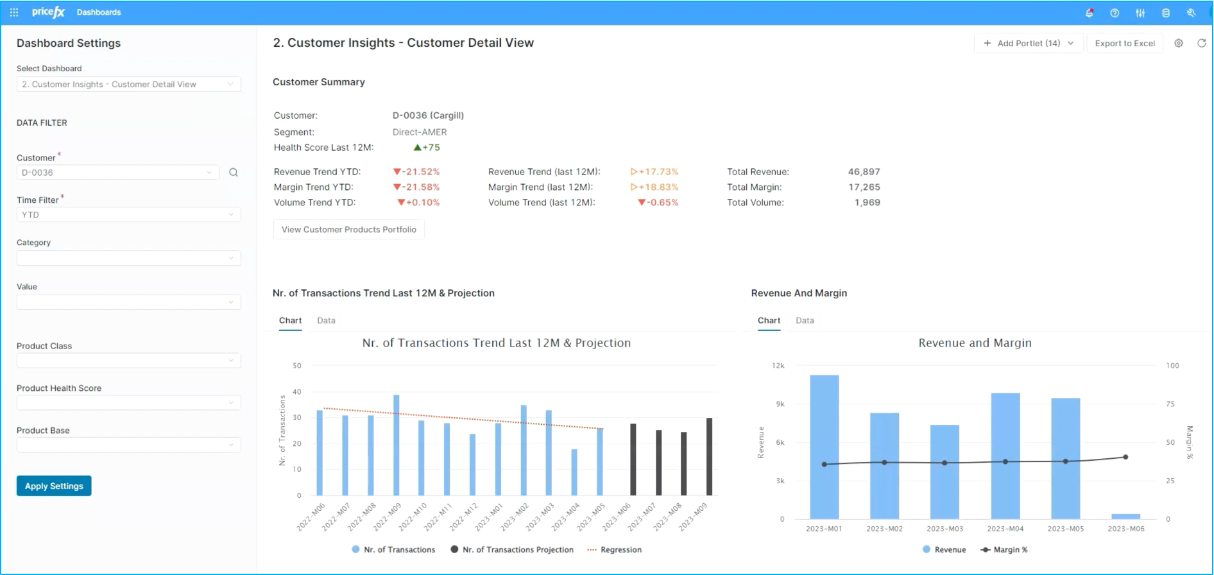Open the database icon in header

pyautogui.click(x=1166, y=13)
